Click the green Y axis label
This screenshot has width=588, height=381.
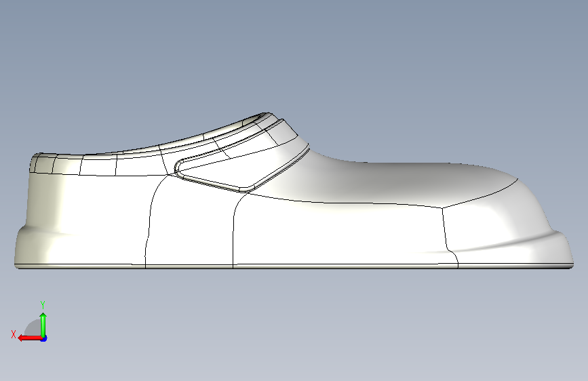[43, 305]
